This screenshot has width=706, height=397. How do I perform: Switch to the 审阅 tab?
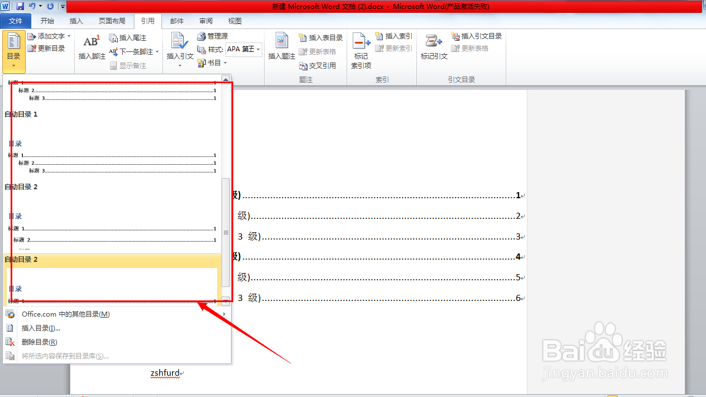click(206, 21)
